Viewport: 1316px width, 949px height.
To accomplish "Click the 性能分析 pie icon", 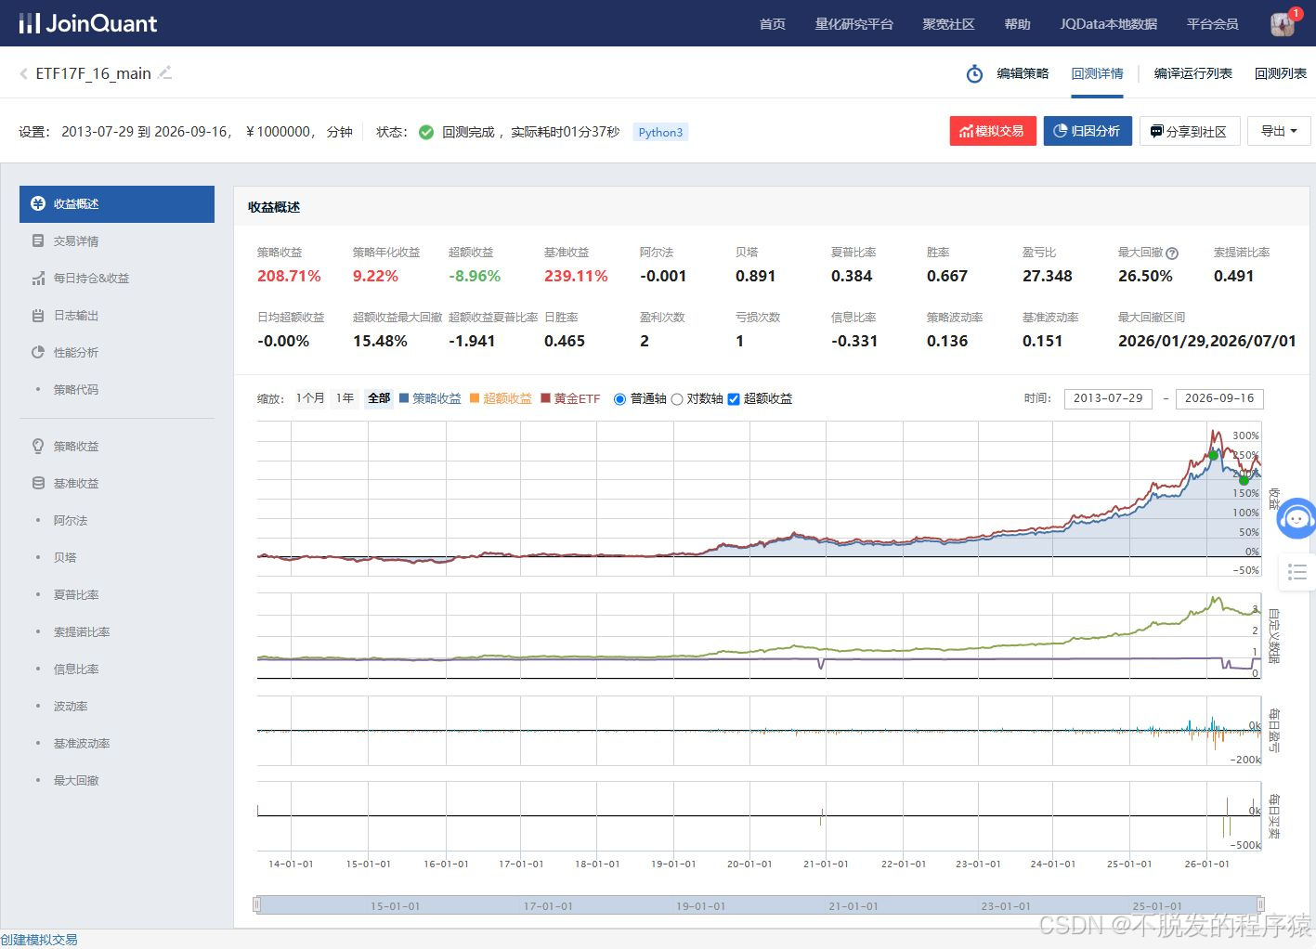I will 38,352.
